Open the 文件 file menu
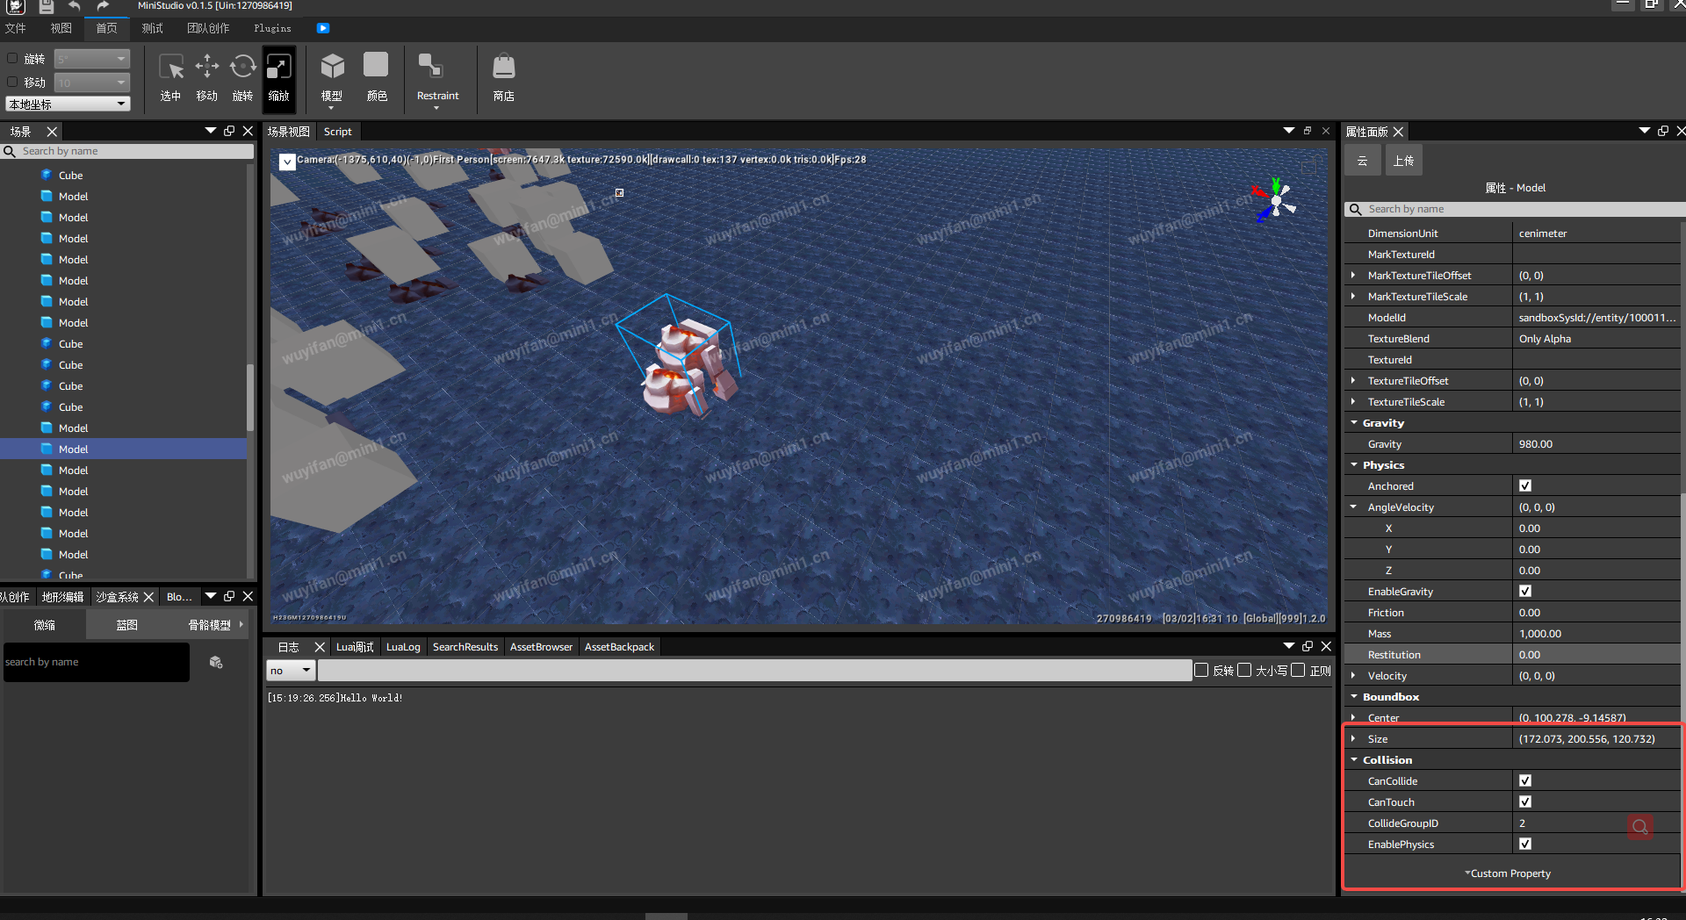The image size is (1686, 920). coord(16,28)
